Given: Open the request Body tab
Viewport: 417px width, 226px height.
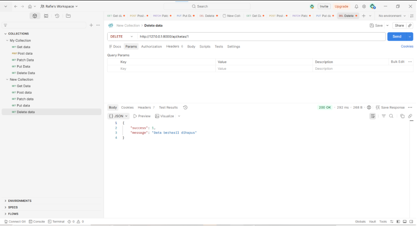Looking at the screenshot, I should [x=191, y=47].
